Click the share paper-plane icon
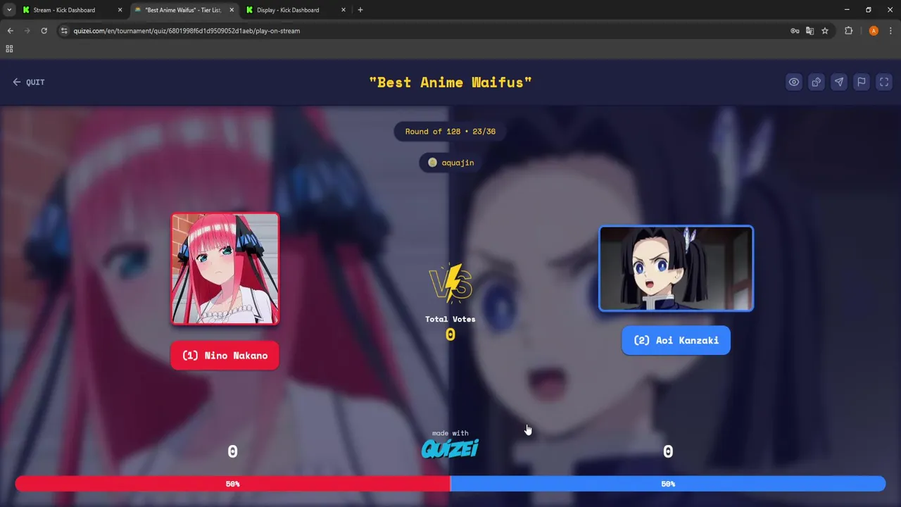Image resolution: width=901 pixels, height=507 pixels. coord(839,82)
